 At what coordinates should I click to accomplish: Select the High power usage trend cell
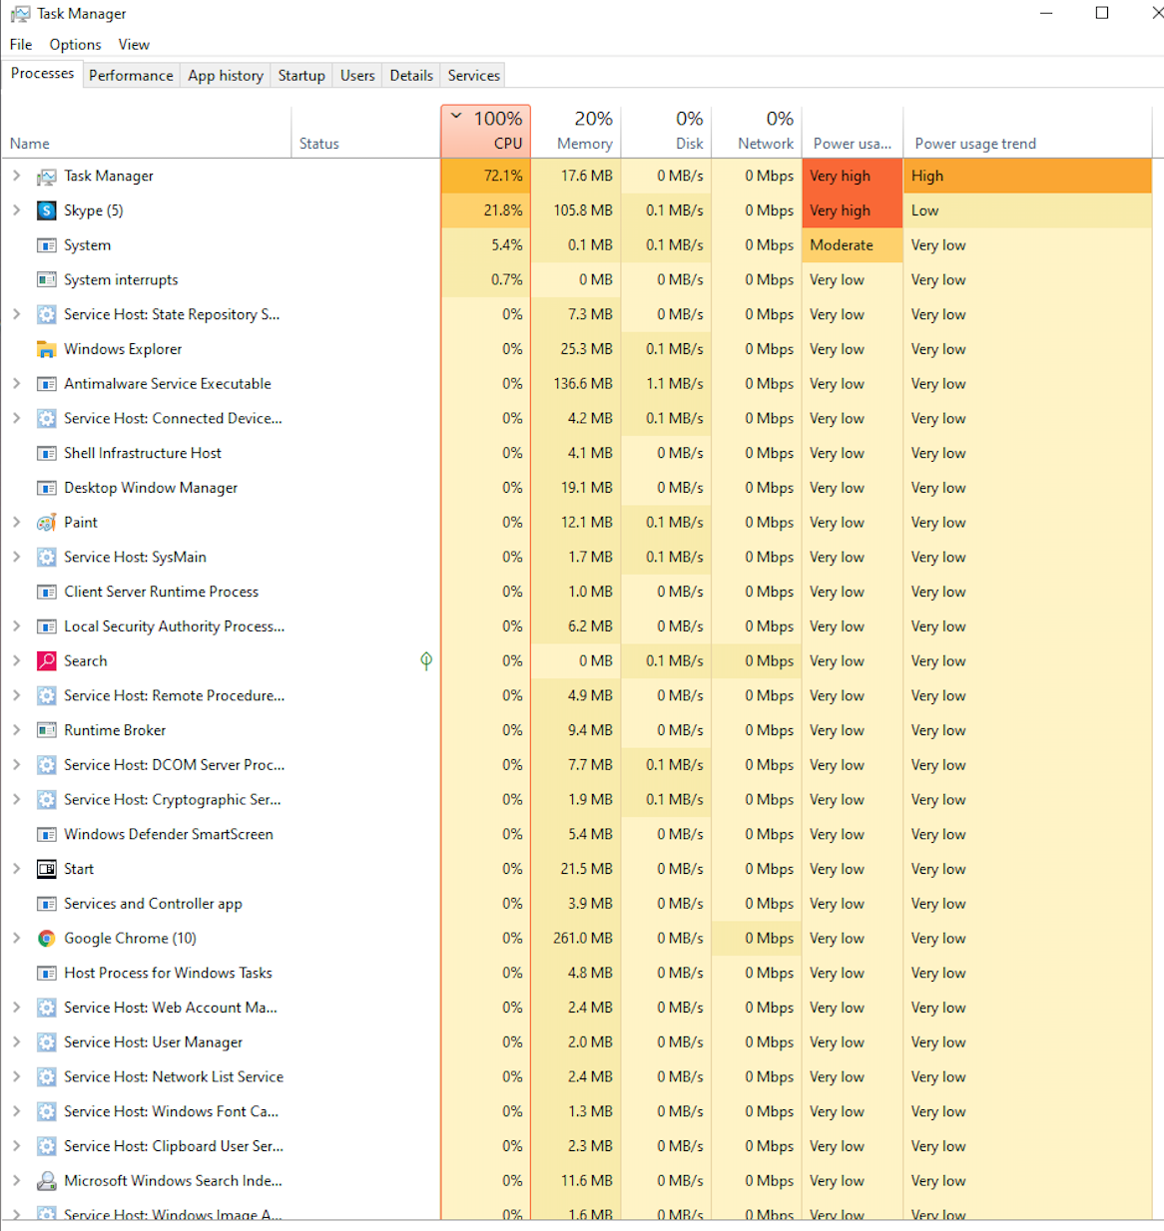tap(1027, 176)
